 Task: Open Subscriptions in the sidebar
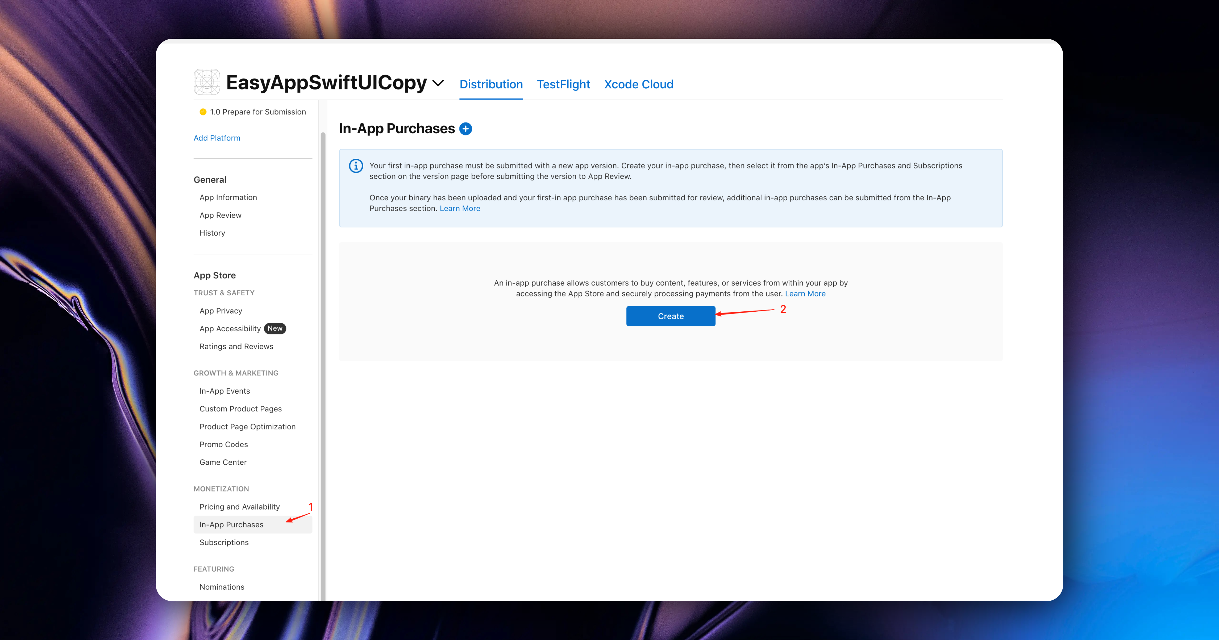tap(224, 542)
